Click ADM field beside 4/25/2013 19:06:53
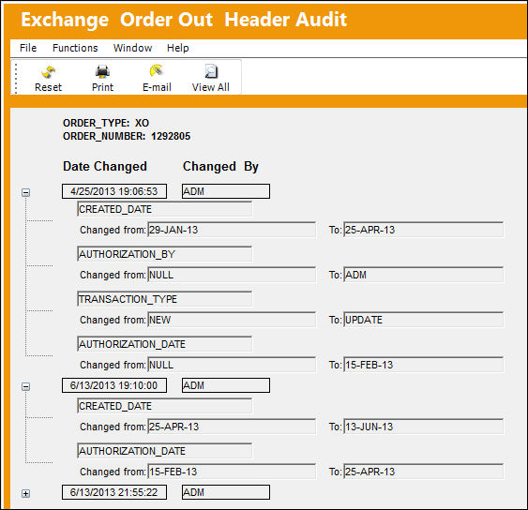This screenshot has width=528, height=510. 226,191
